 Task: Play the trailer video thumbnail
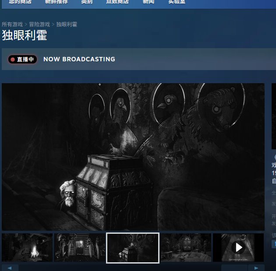pyautogui.click(x=238, y=247)
